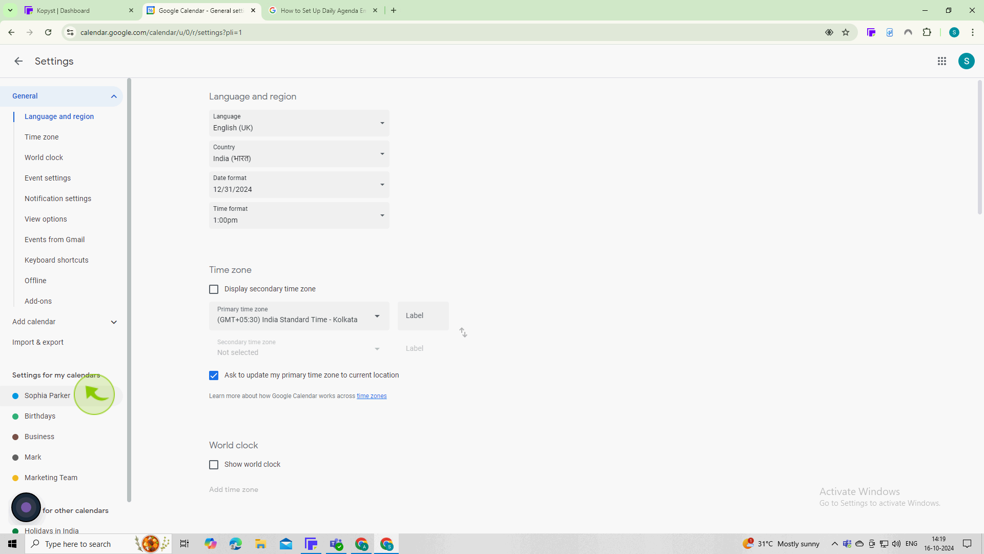Open Add-ons in sidebar
The height and width of the screenshot is (554, 984).
(38, 301)
